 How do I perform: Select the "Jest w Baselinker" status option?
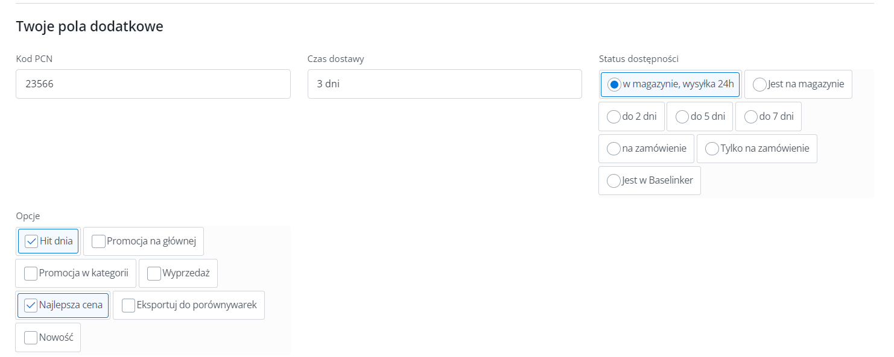613,181
